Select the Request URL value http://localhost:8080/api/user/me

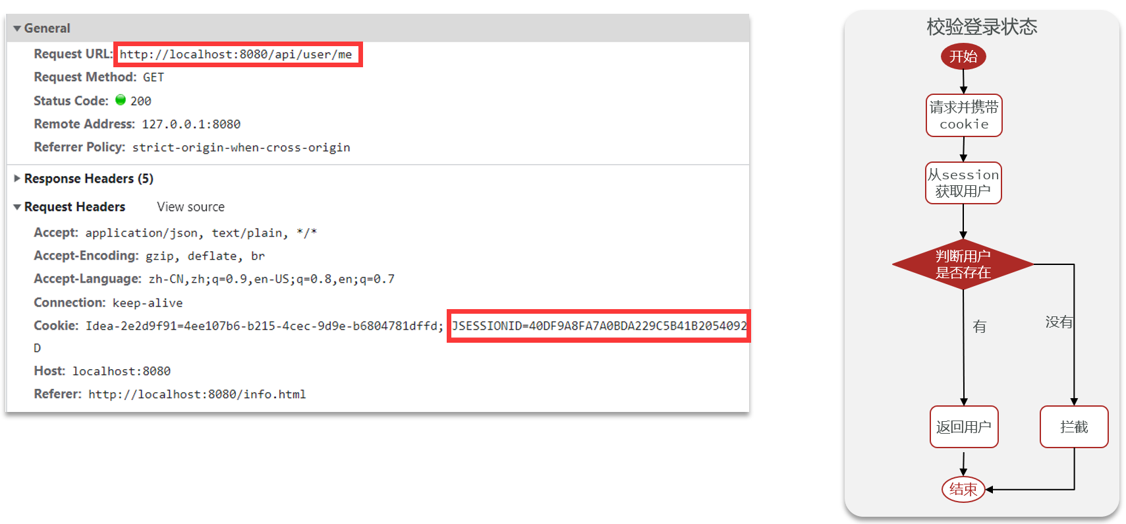click(x=236, y=54)
